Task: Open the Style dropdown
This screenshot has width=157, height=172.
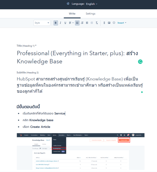Action: coord(42,23)
